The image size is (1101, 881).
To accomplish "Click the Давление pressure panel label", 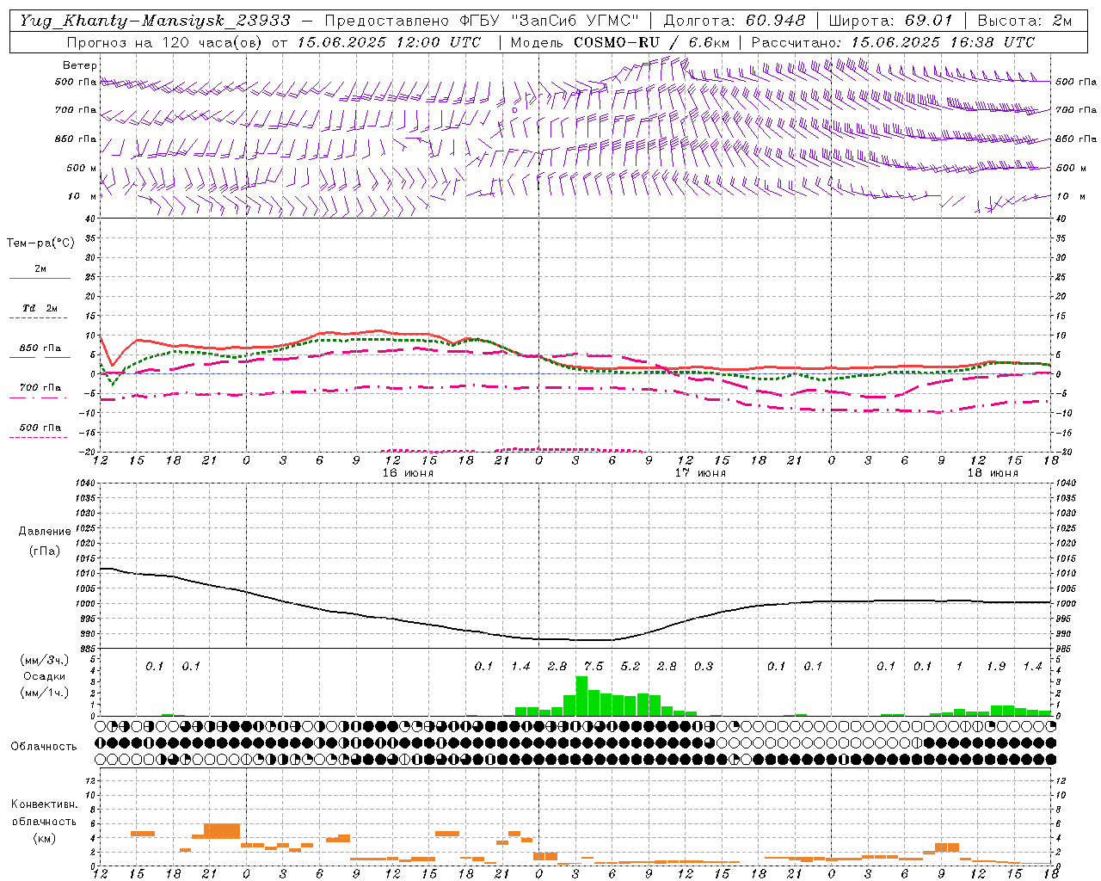I will (45, 532).
